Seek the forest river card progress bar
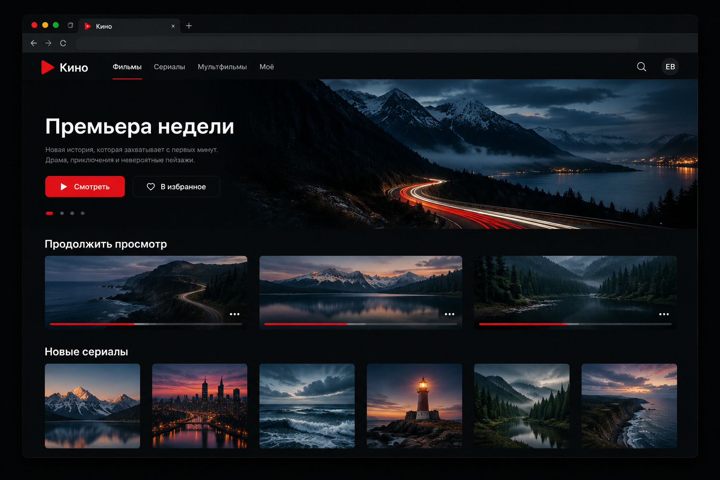The image size is (720, 480). click(x=575, y=324)
